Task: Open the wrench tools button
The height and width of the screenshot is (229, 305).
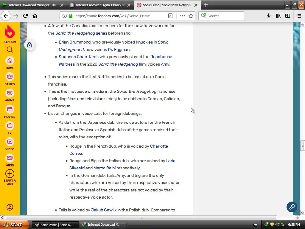Action: coord(292,207)
